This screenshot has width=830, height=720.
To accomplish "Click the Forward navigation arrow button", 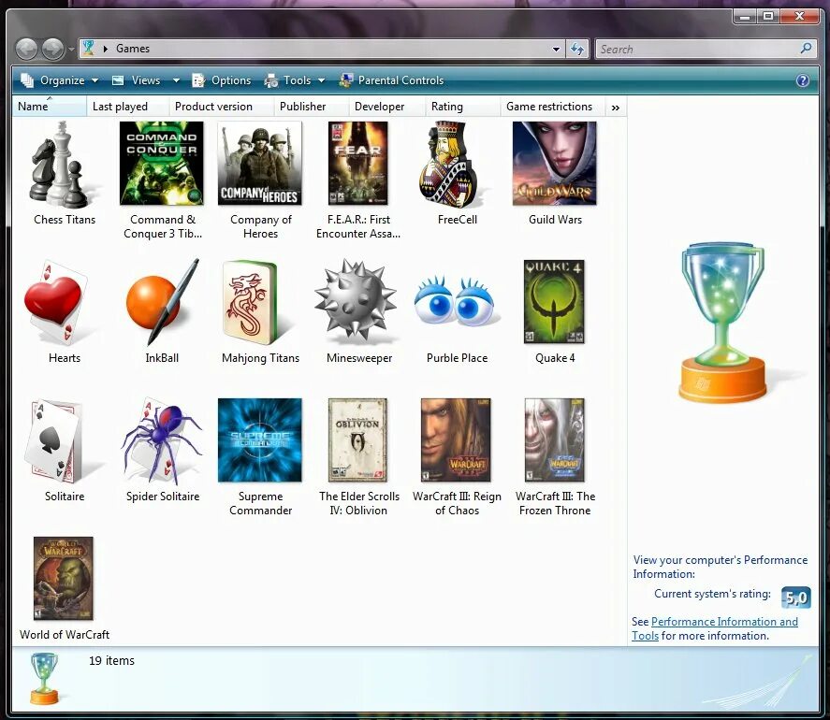I will 52,50.
